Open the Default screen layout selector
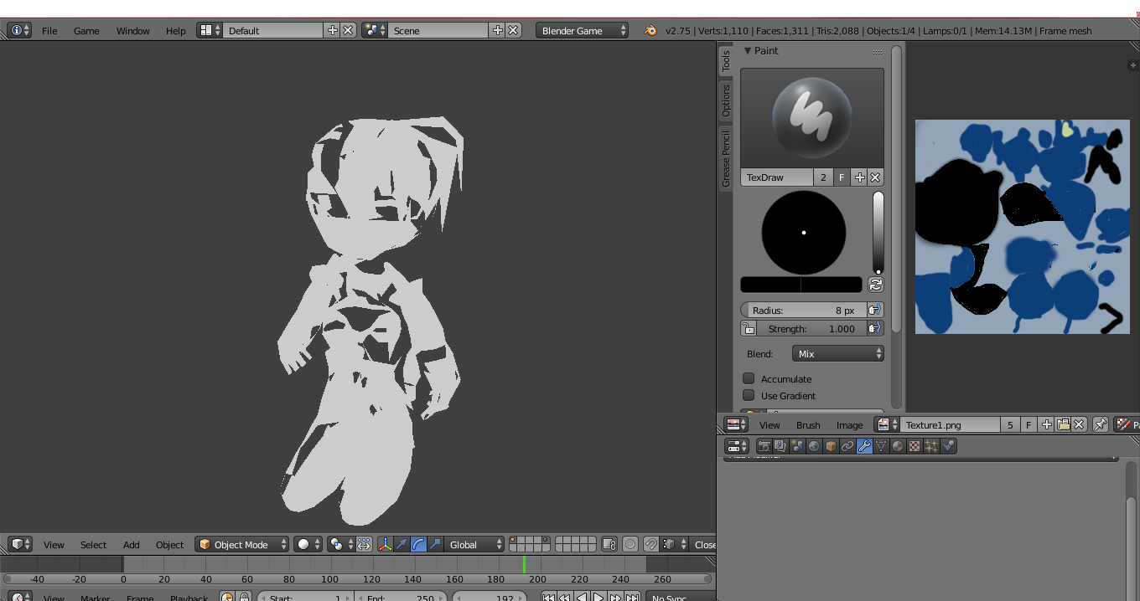This screenshot has height=601, width=1140. tap(210, 30)
